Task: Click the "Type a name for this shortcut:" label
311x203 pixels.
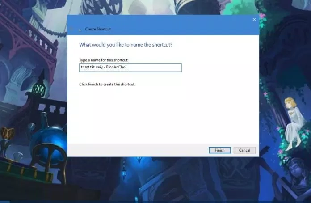Action: point(104,60)
